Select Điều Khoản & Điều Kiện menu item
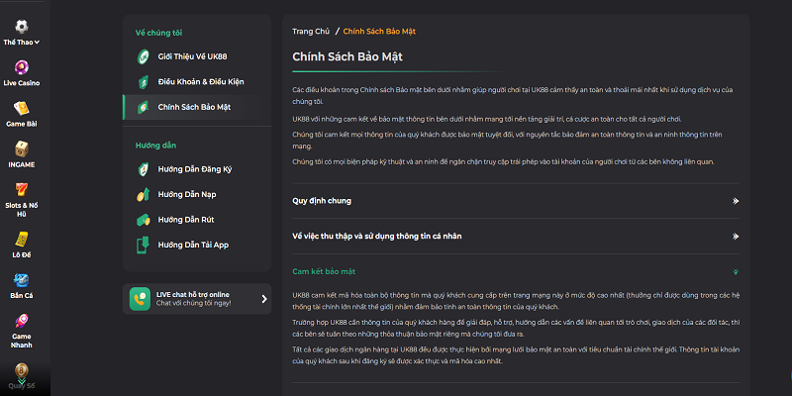The image size is (792, 396). point(200,81)
